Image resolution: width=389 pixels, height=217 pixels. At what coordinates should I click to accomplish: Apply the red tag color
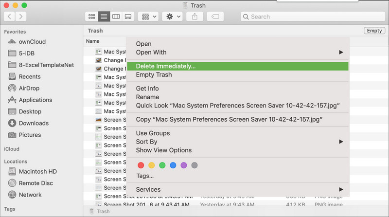[x=141, y=165]
